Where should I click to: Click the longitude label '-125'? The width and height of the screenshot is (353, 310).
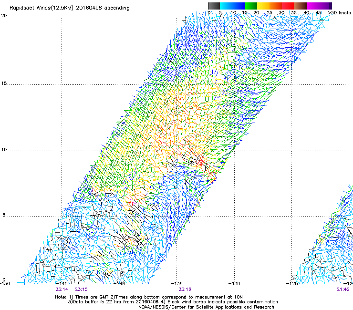[x=292, y=284]
